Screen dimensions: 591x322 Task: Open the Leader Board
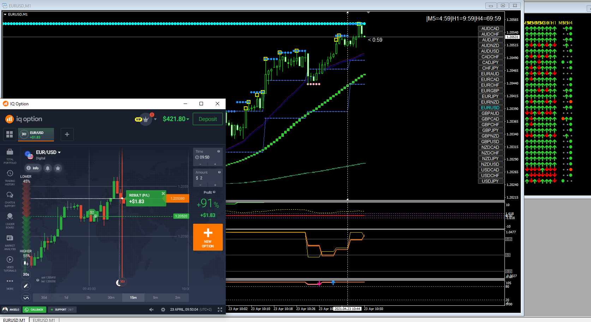10,221
